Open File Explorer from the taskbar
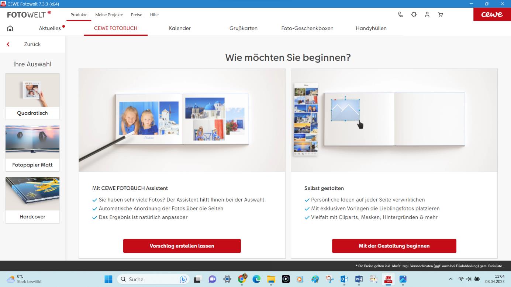Viewport: 511px width, 287px height. [x=271, y=279]
